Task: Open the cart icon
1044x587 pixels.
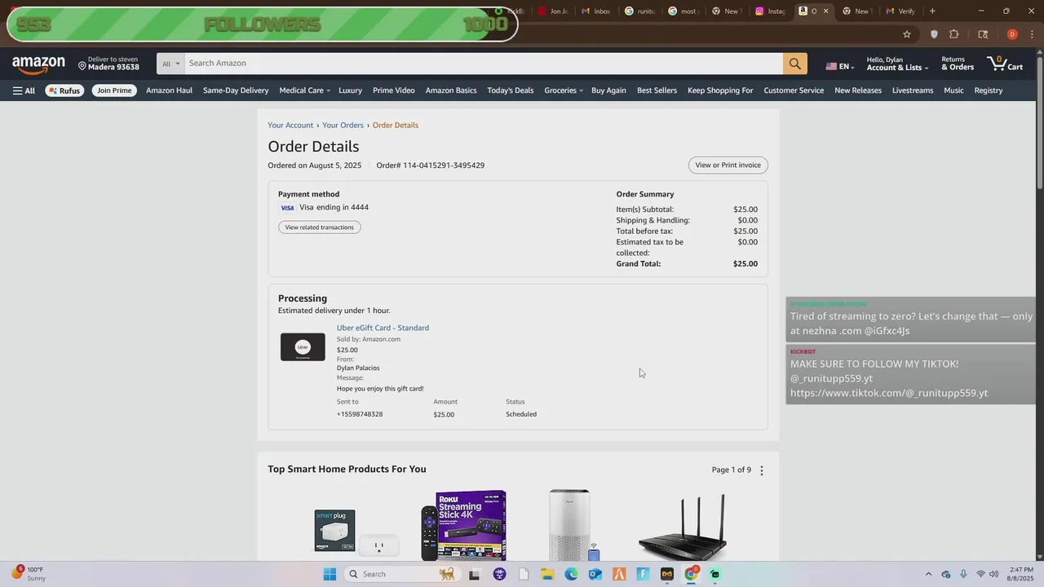Action: (x=1005, y=64)
